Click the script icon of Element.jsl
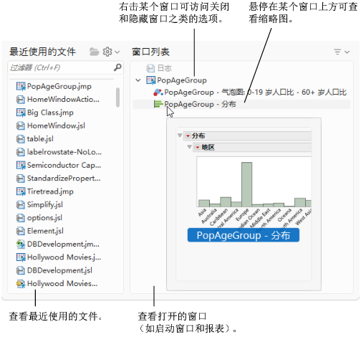Viewport: 361px width, 337px height. coord(21,231)
